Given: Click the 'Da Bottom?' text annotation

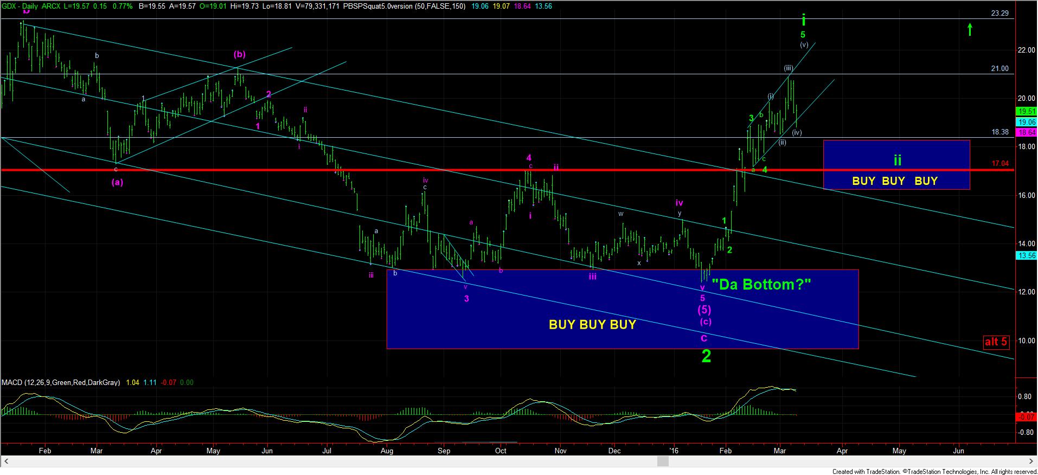Looking at the screenshot, I should coord(761,284).
